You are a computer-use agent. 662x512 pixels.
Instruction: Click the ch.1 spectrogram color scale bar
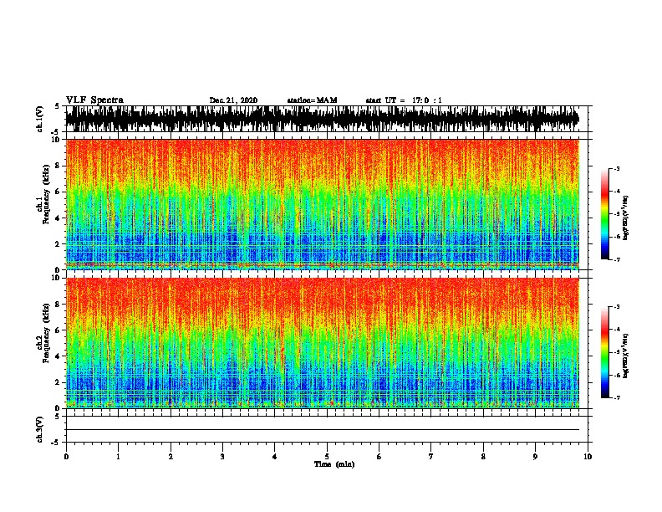pos(605,214)
